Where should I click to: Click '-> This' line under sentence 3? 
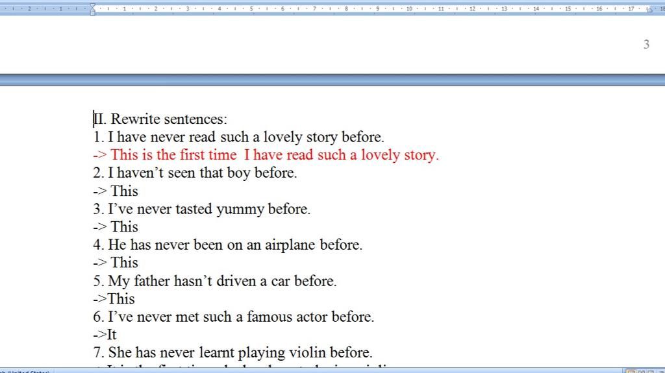click(116, 227)
